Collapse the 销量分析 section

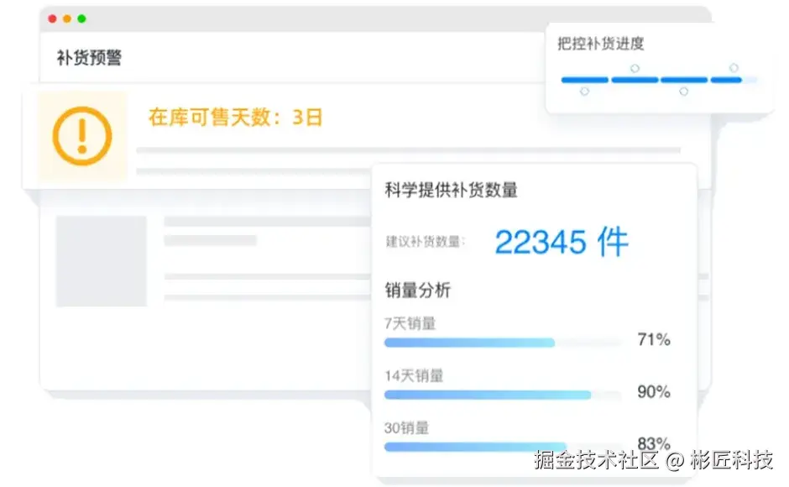pyautogui.click(x=419, y=290)
